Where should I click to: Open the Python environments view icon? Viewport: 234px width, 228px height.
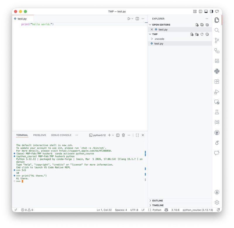[217, 71]
